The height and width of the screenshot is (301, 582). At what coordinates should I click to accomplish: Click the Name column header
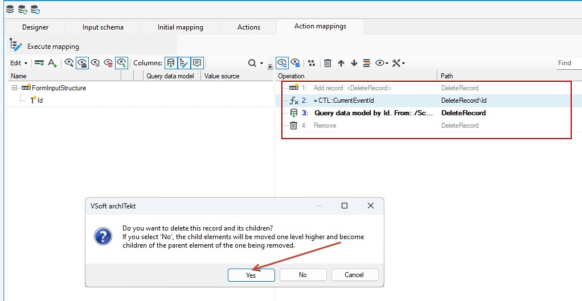point(64,76)
